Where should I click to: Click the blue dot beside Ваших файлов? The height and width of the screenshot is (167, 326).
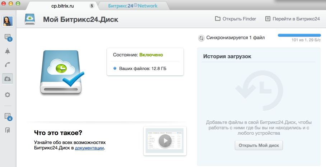pyautogui.click(x=115, y=68)
